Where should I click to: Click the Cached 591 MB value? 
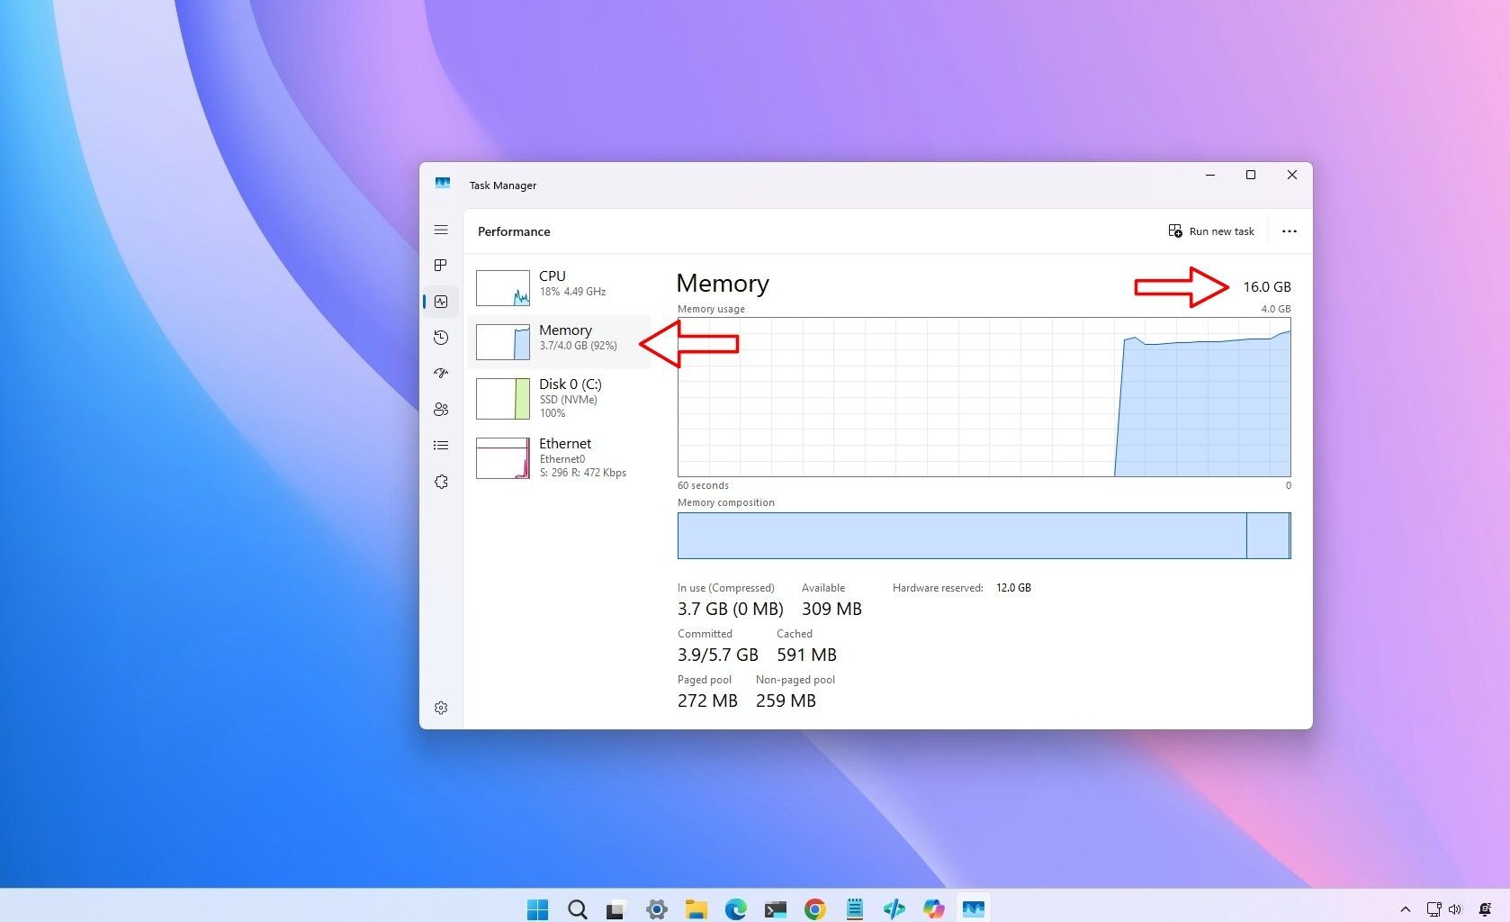[807, 655]
